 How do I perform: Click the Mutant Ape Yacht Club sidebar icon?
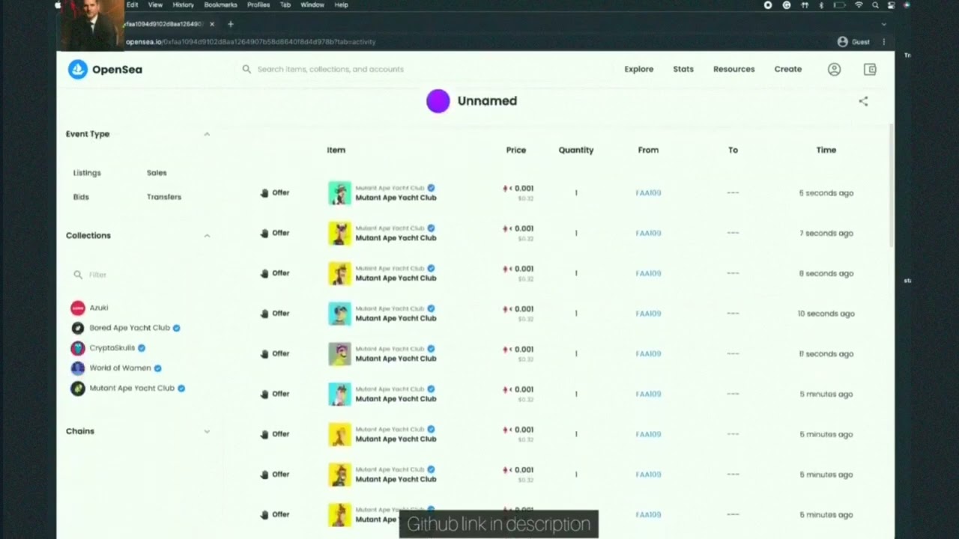(x=78, y=389)
